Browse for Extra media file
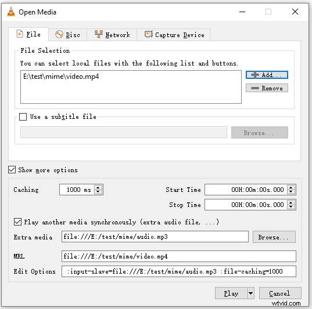This screenshot has height=309, width=312. pos(274,237)
